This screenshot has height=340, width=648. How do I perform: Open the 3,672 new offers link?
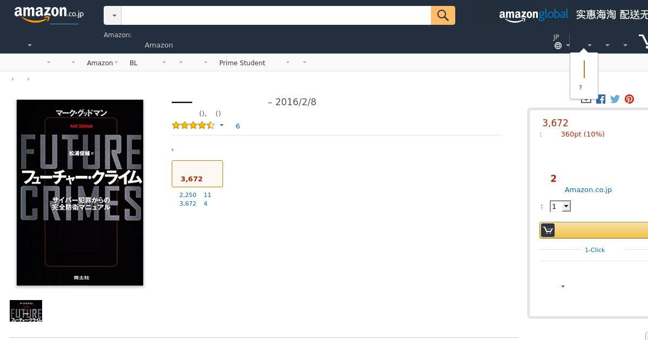click(188, 203)
